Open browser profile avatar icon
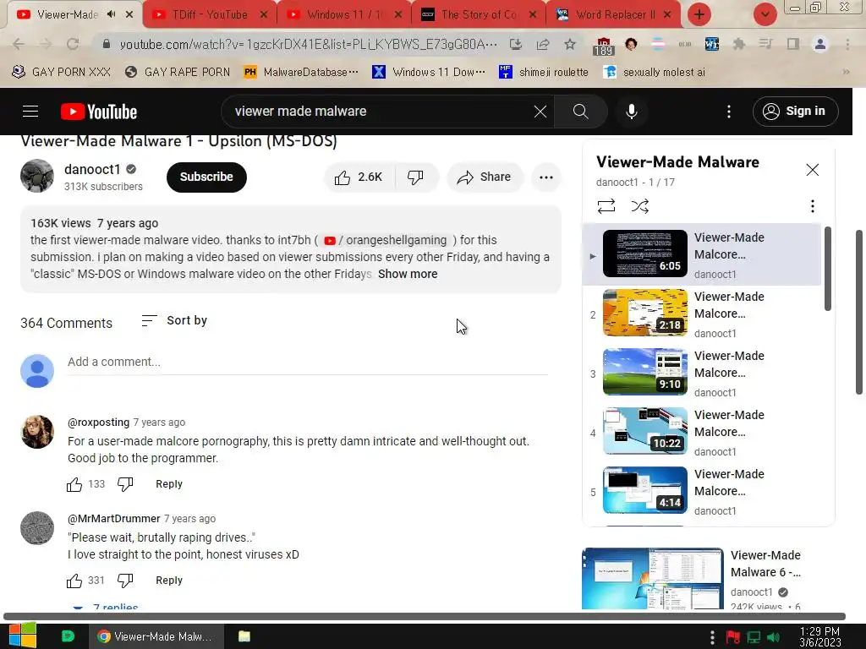The height and width of the screenshot is (649, 866). tap(820, 44)
